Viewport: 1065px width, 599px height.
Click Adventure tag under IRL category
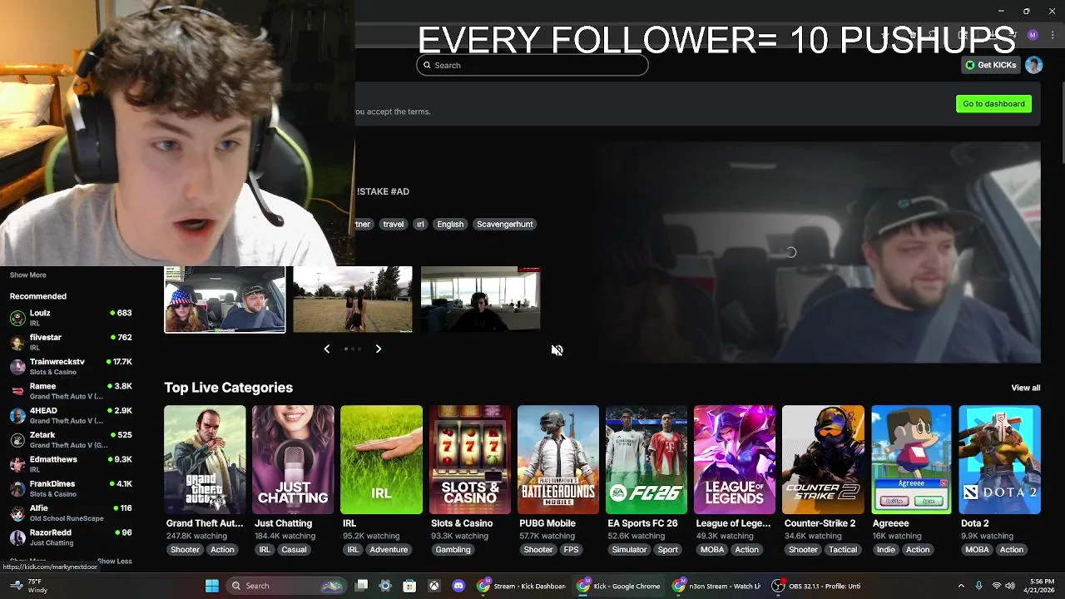point(389,550)
